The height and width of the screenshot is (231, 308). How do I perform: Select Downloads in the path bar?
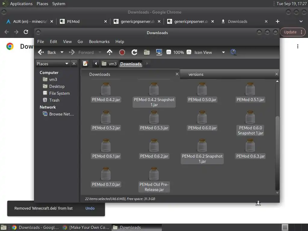131,64
